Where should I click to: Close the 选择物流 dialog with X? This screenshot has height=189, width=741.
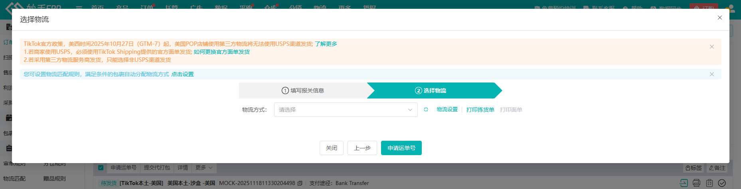pyautogui.click(x=720, y=18)
